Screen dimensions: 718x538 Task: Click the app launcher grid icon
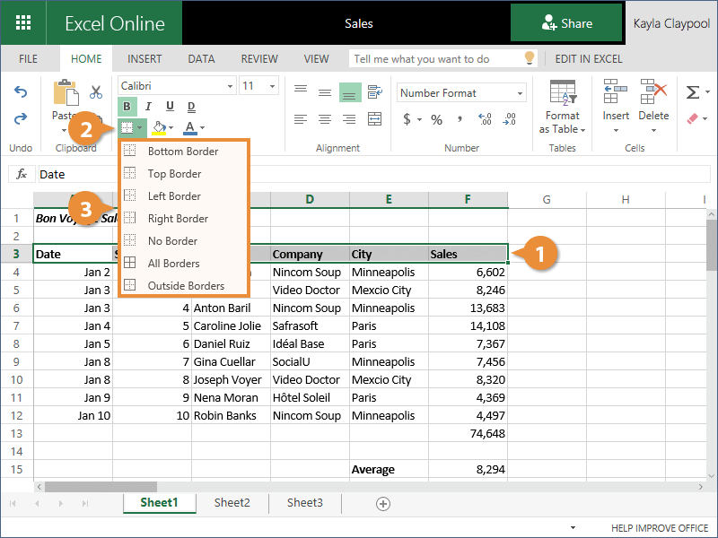[24, 23]
